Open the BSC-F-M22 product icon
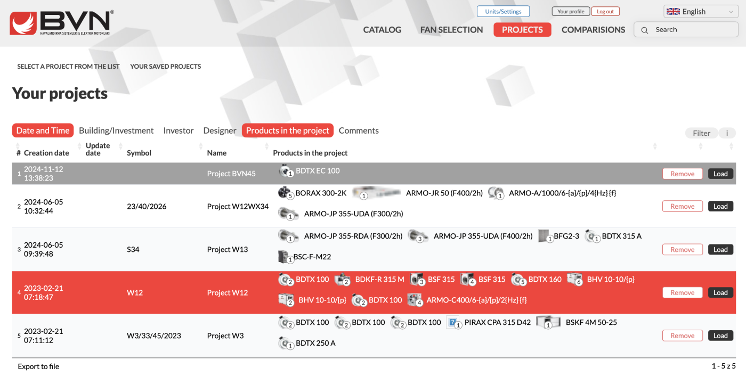This screenshot has width=746, height=384. tap(286, 257)
